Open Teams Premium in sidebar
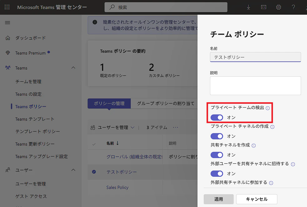 pyautogui.click(x=30, y=53)
